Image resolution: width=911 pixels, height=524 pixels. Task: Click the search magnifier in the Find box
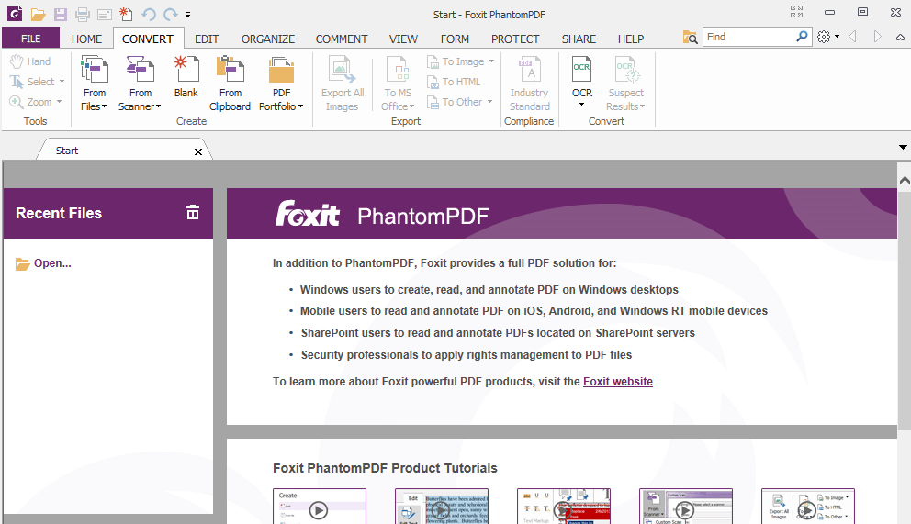point(802,37)
